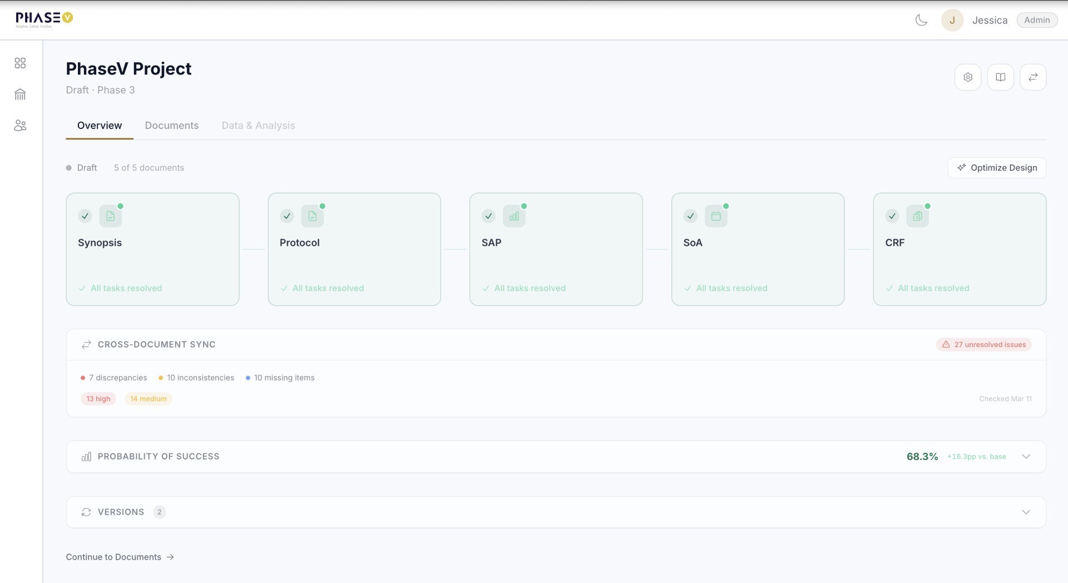The image size is (1068, 583).
Task: Open the institution building icon in sidebar
Action: (x=20, y=95)
